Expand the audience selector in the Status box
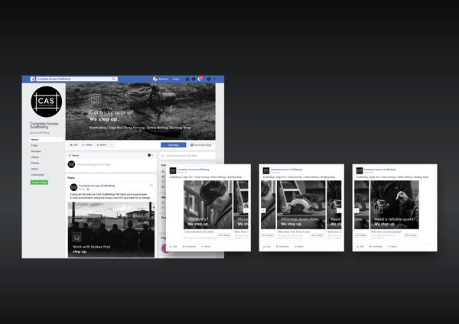Viewport: 459px width, 324px height. [151, 155]
